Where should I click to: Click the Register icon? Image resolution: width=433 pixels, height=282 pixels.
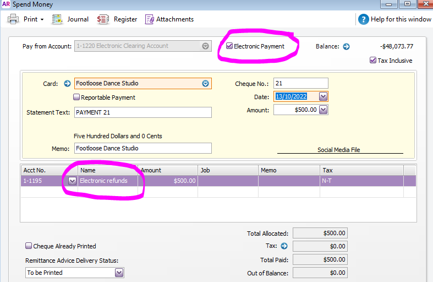(103, 19)
